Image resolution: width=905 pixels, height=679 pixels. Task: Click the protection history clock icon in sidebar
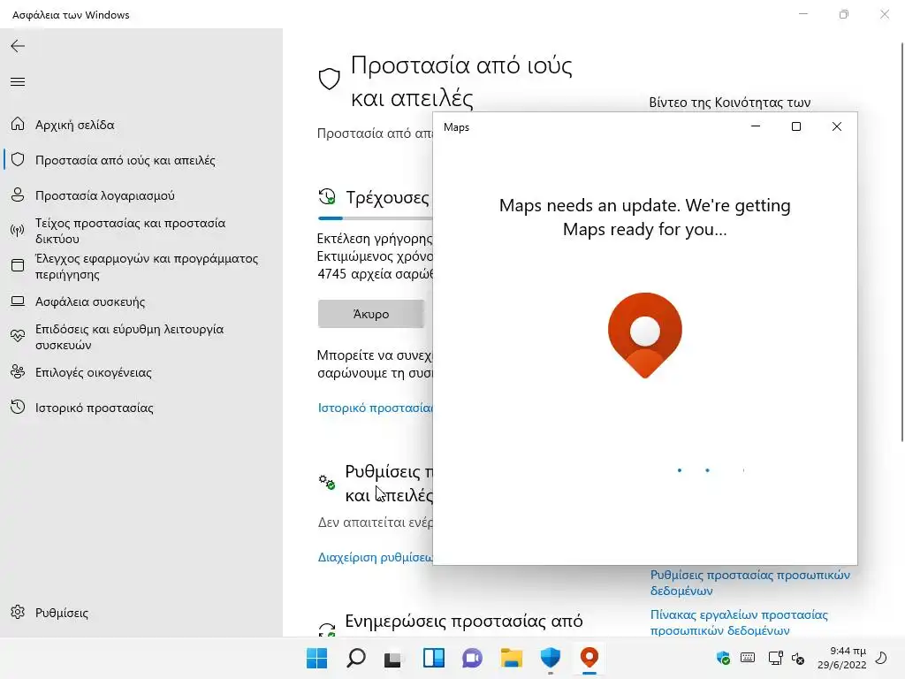pos(18,407)
